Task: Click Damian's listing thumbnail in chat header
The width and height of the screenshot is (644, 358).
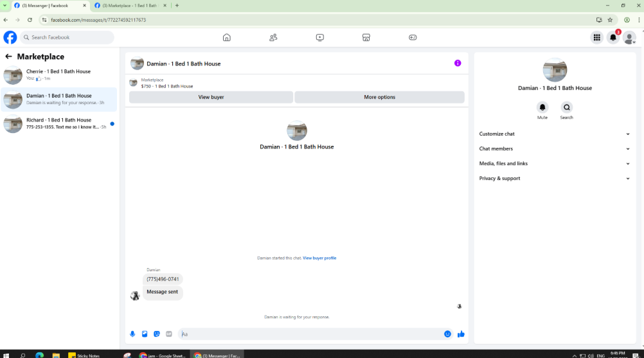Action: [x=137, y=64]
